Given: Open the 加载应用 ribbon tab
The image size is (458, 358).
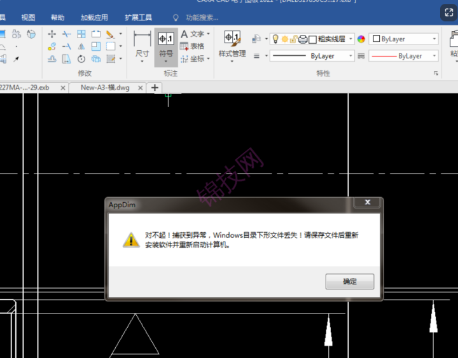Looking at the screenshot, I should point(94,18).
